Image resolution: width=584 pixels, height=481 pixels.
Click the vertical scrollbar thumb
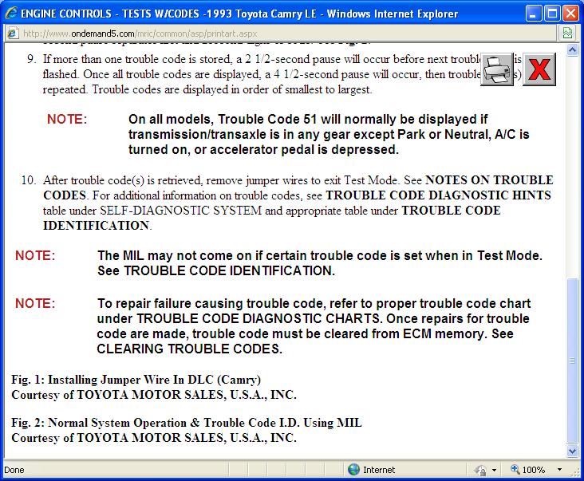coord(572,361)
